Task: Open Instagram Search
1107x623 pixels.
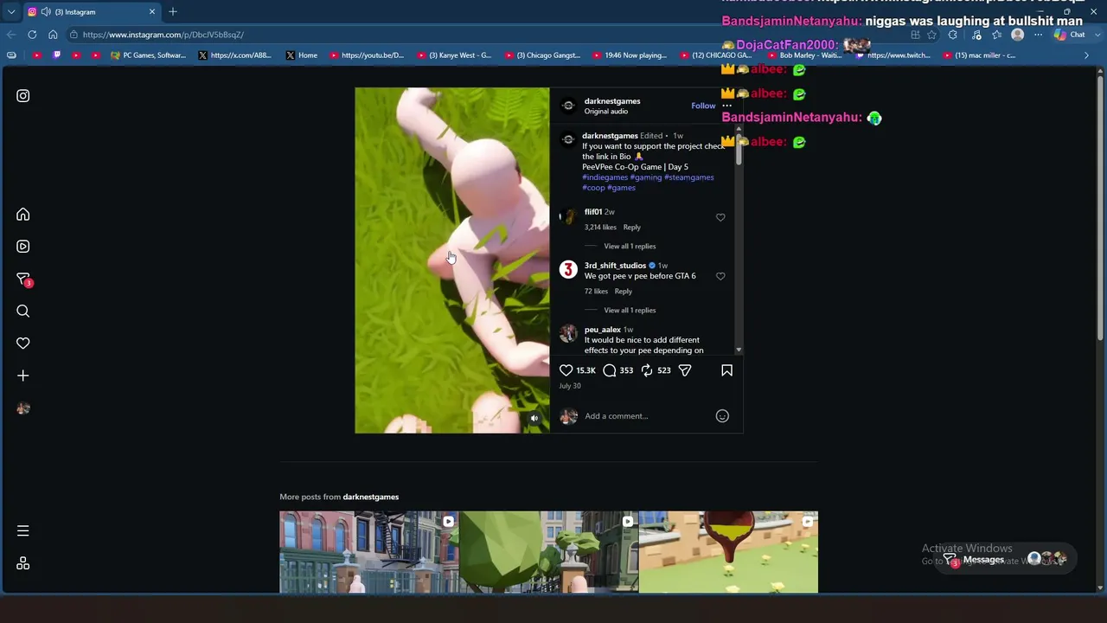Action: pos(23,311)
